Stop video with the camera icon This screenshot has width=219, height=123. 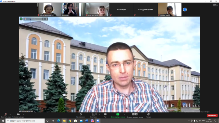click(x=18, y=115)
